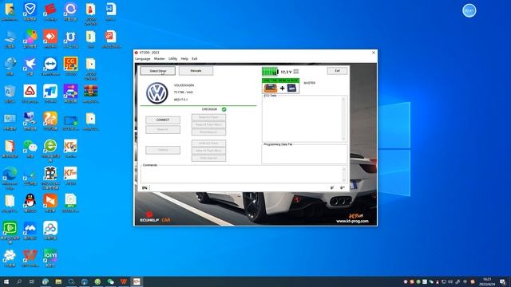Click the small icon next to 12,3 V

coord(296,72)
